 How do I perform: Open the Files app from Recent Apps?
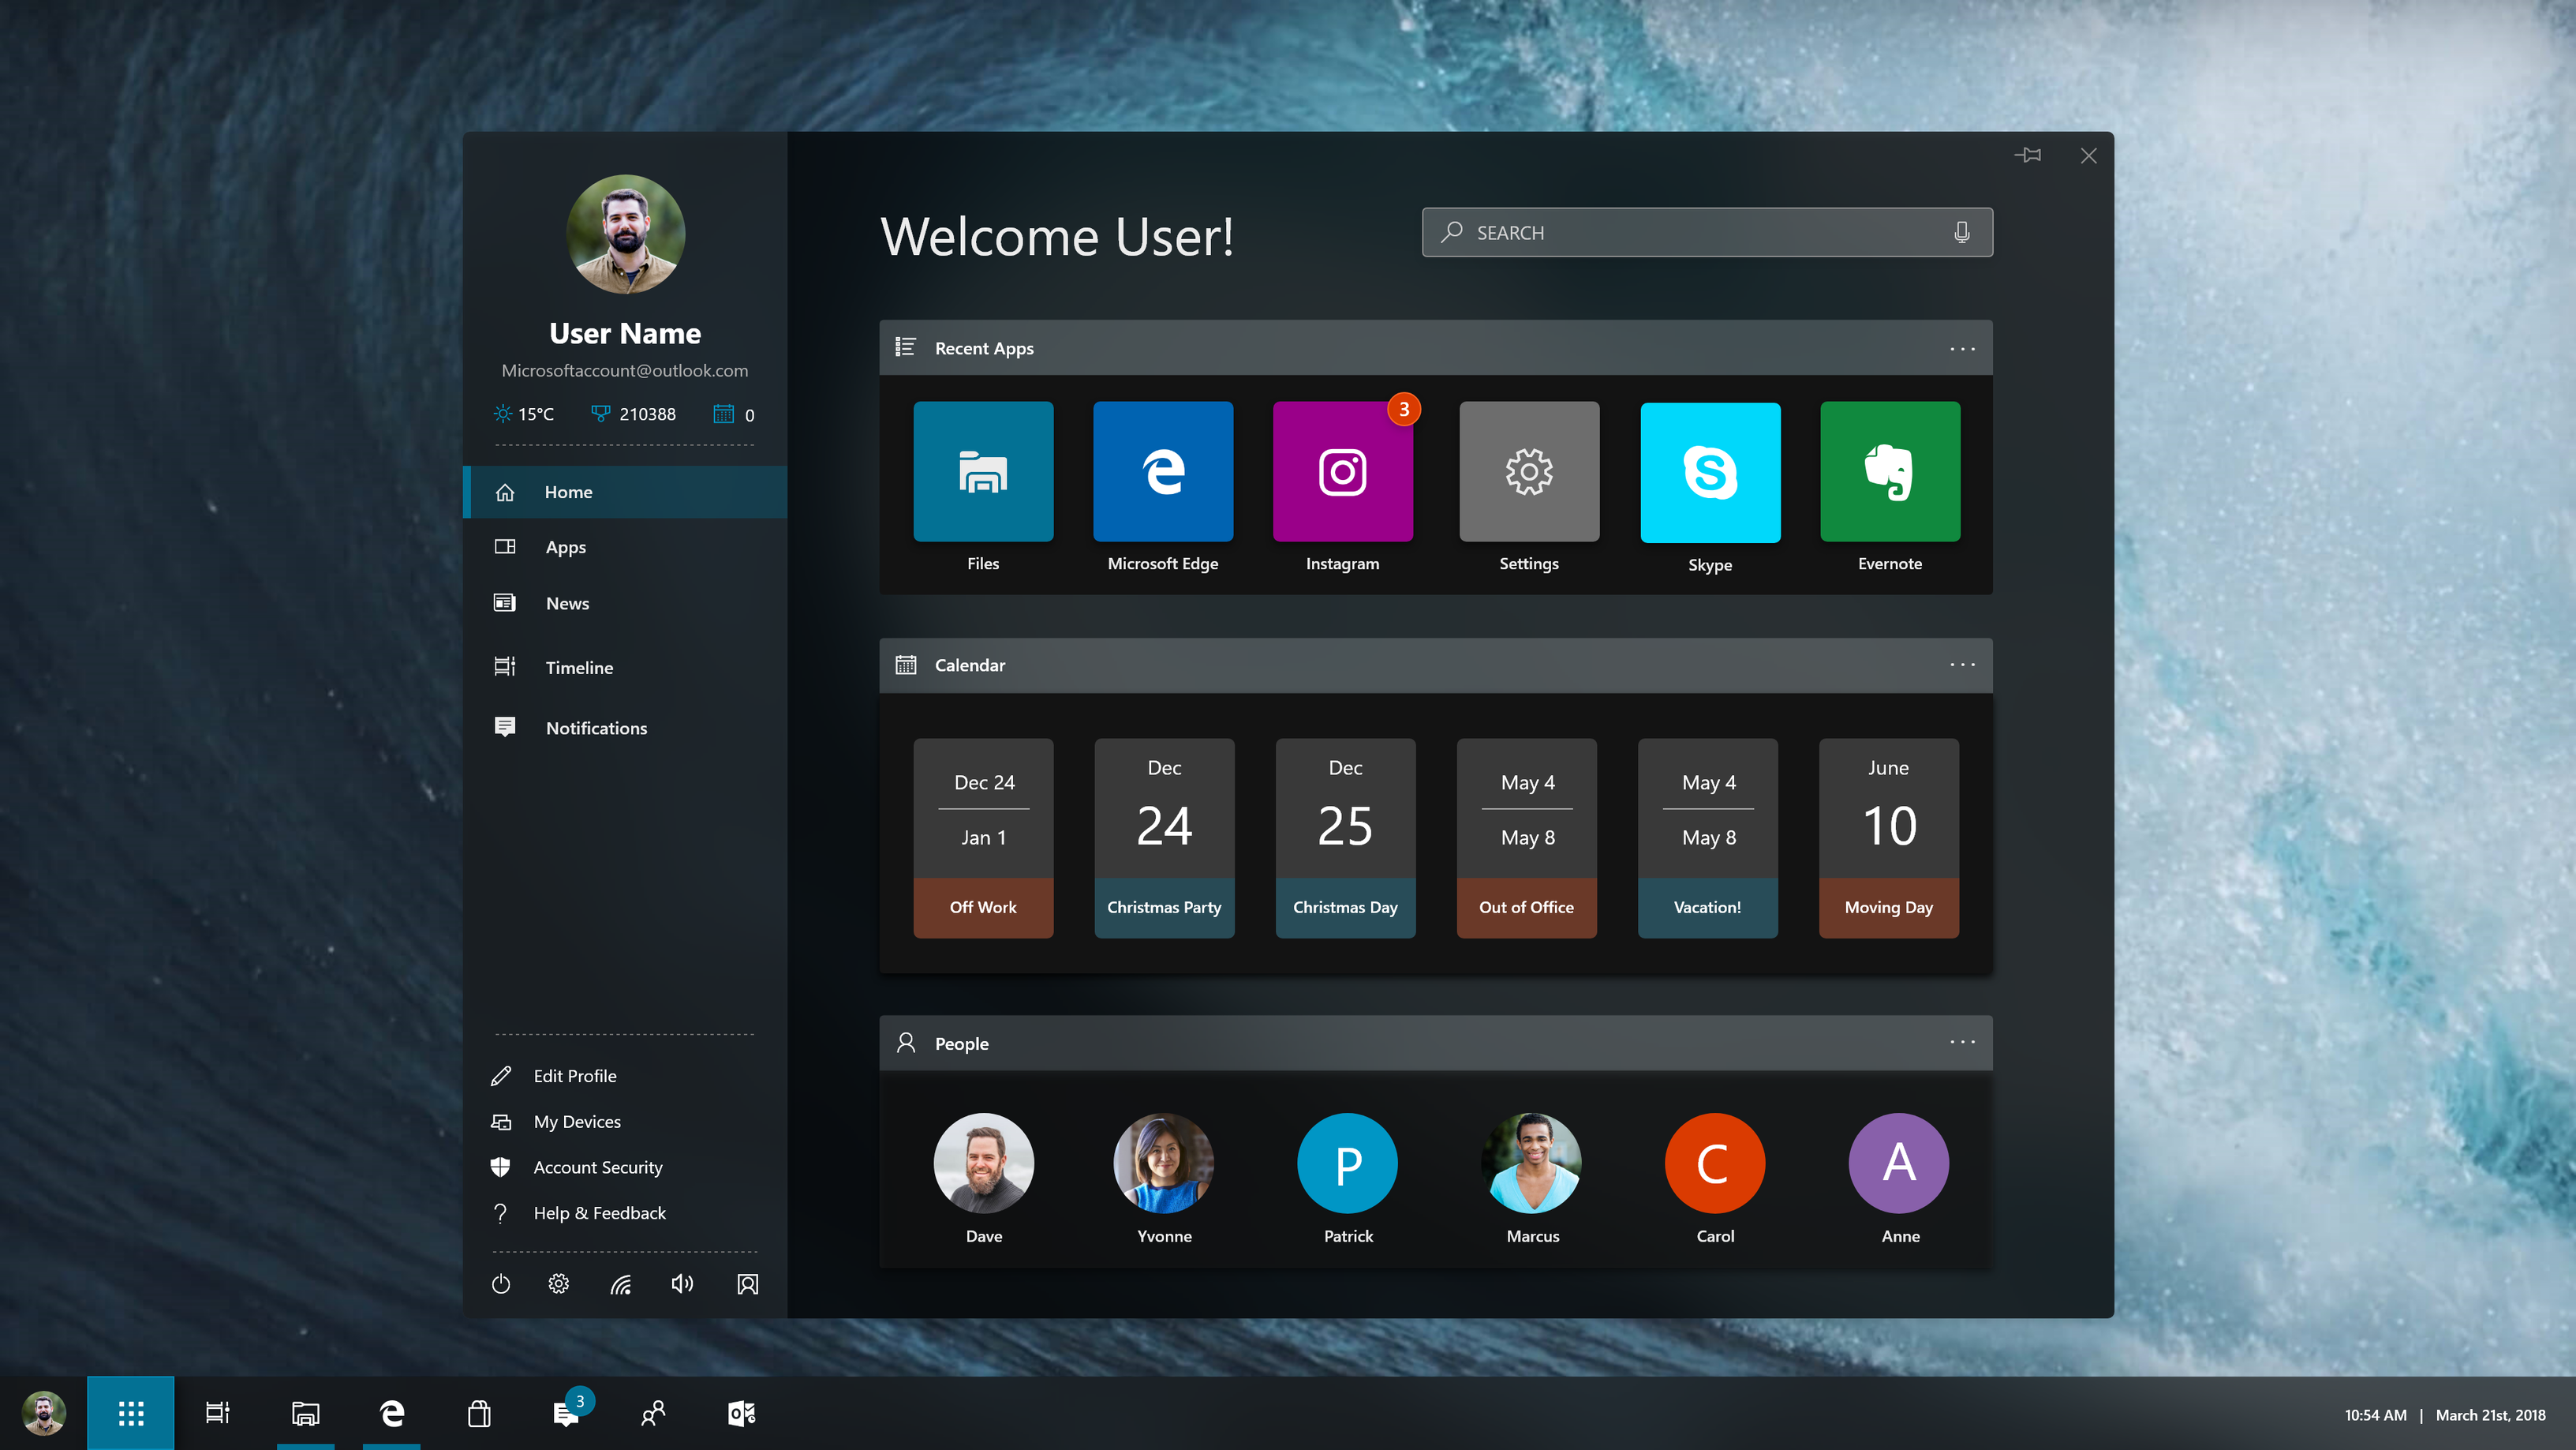983,470
